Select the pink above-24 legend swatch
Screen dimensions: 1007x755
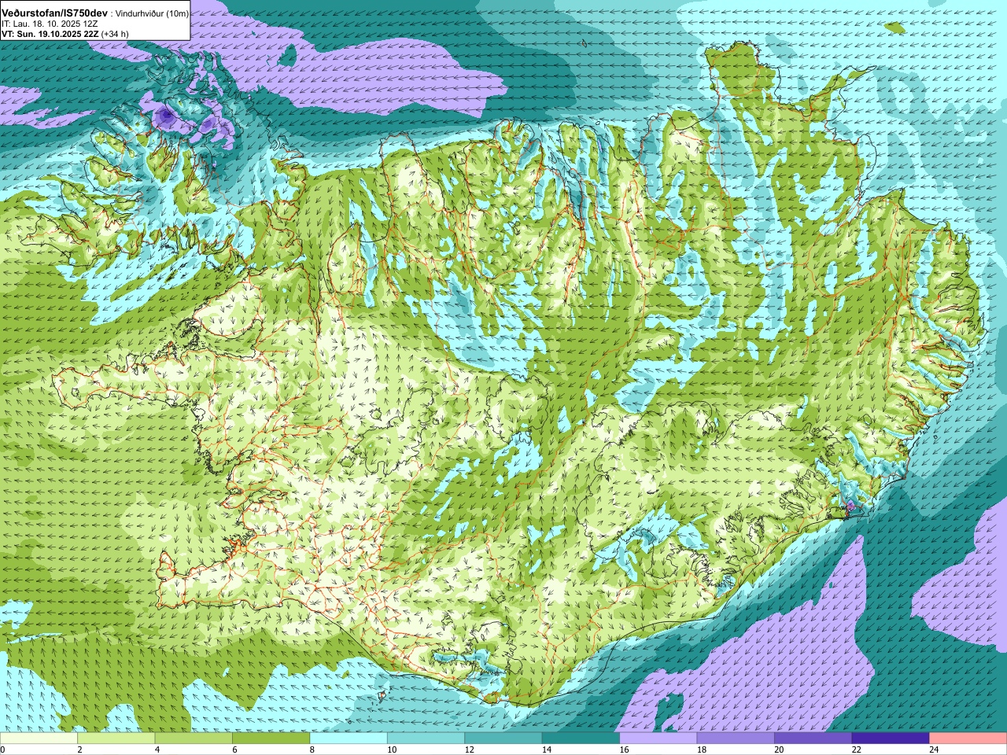pyautogui.click(x=968, y=738)
